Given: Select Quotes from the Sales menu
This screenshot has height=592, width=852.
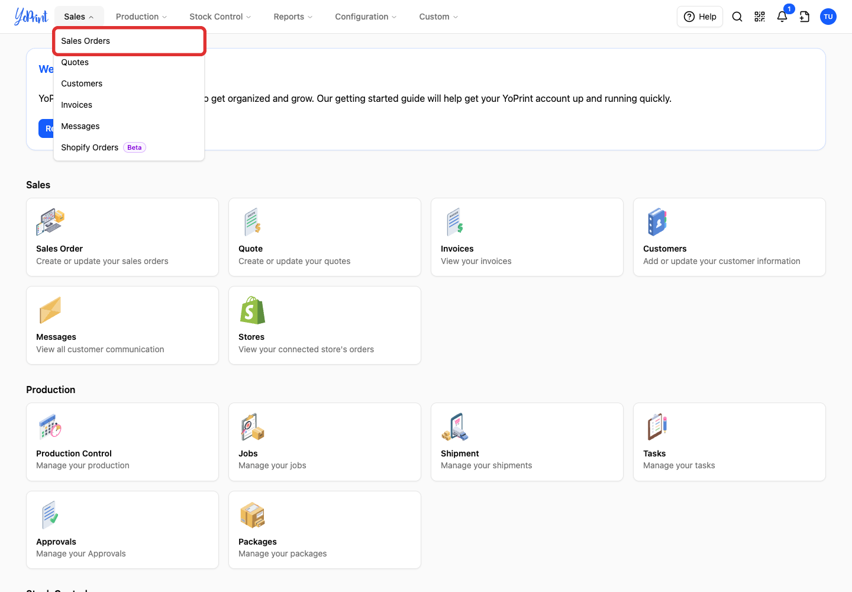Looking at the screenshot, I should (129, 62).
